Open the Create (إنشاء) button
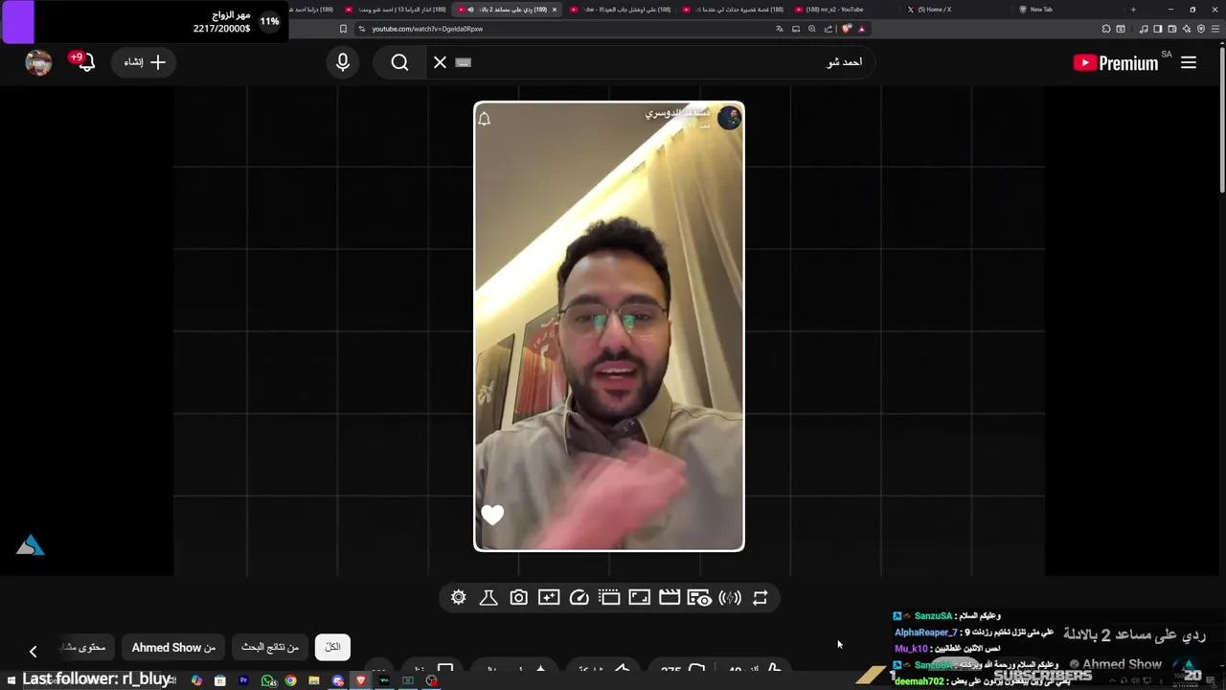Image resolution: width=1226 pixels, height=690 pixels. tap(145, 62)
